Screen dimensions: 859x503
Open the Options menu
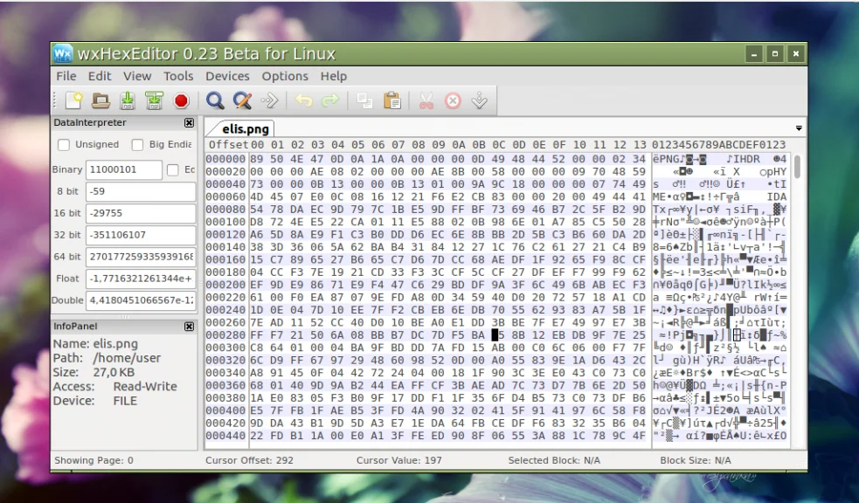285,76
